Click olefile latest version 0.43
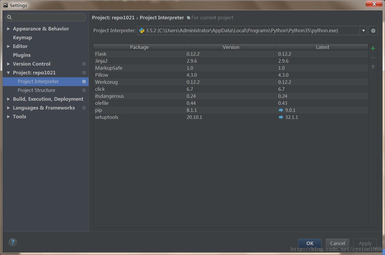Viewport: 385px width, 255px height. coord(283,103)
